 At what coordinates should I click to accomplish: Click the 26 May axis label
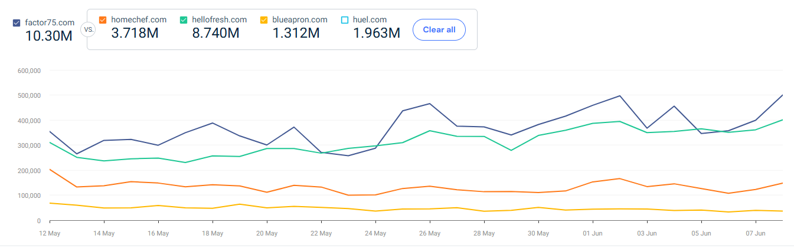coord(430,234)
